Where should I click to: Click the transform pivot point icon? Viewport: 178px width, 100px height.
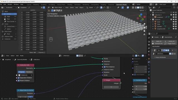97,7
